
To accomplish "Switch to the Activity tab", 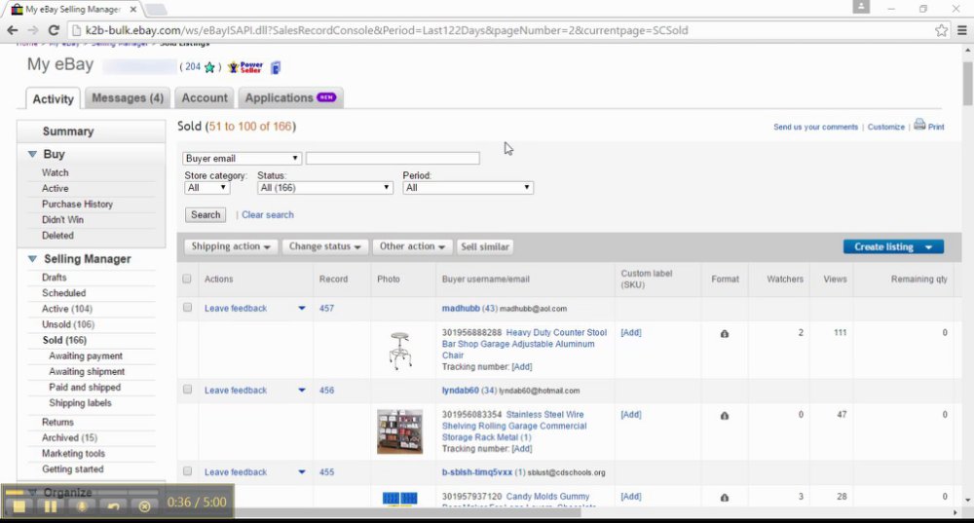I will 53,98.
